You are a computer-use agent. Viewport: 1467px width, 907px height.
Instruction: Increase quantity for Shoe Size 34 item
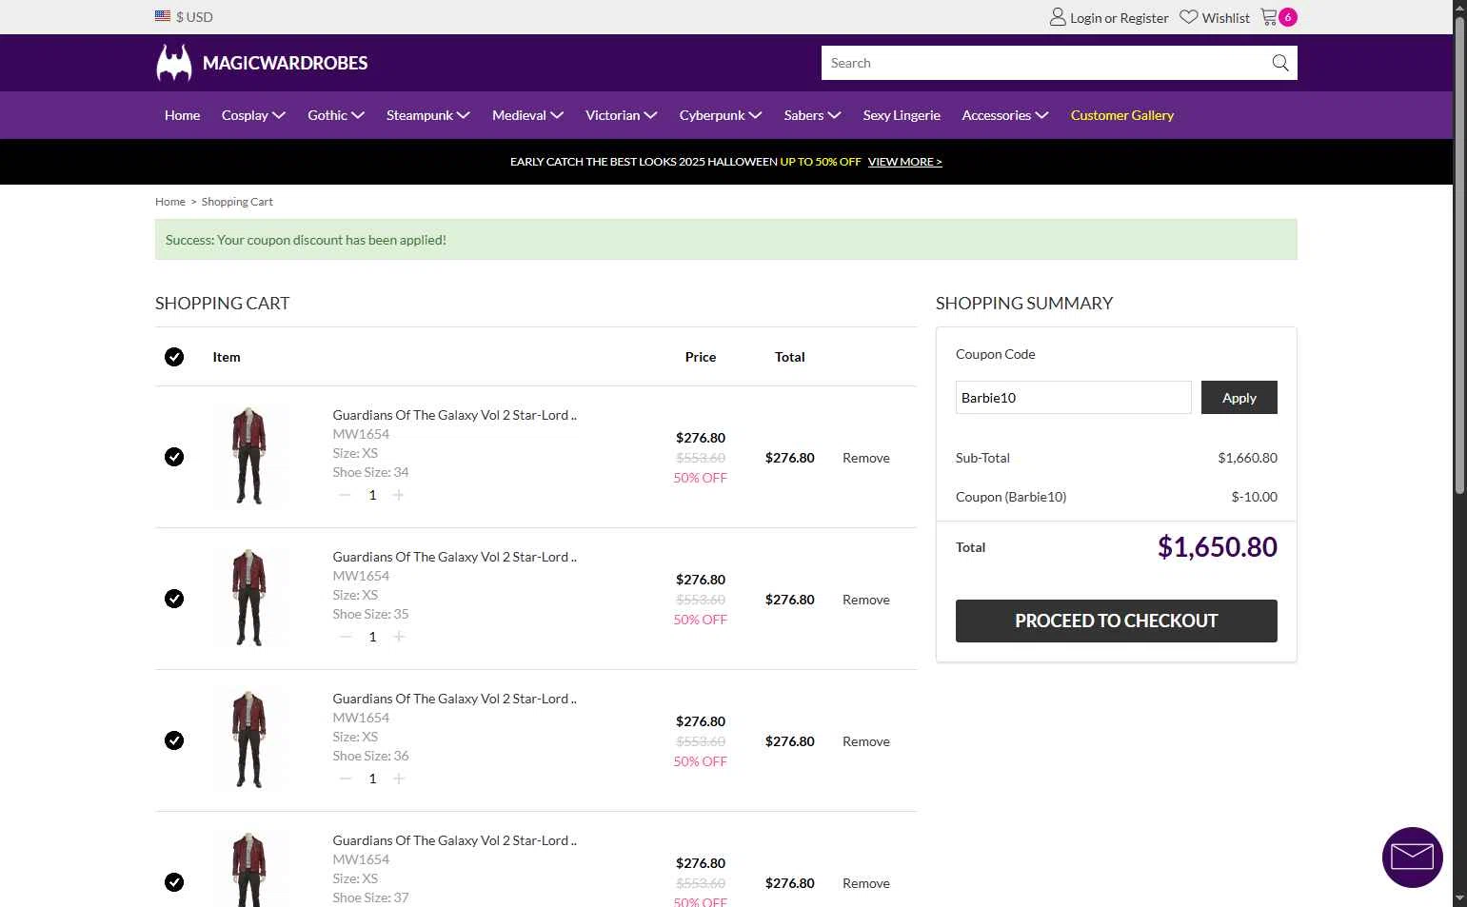pos(399,495)
